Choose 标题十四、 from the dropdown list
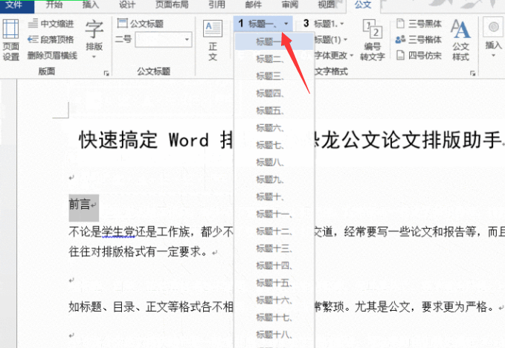505x348 pixels. 274,265
